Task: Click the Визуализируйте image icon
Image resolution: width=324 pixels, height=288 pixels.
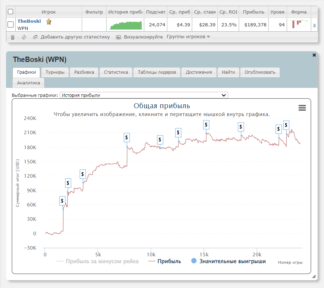Action: [119, 37]
